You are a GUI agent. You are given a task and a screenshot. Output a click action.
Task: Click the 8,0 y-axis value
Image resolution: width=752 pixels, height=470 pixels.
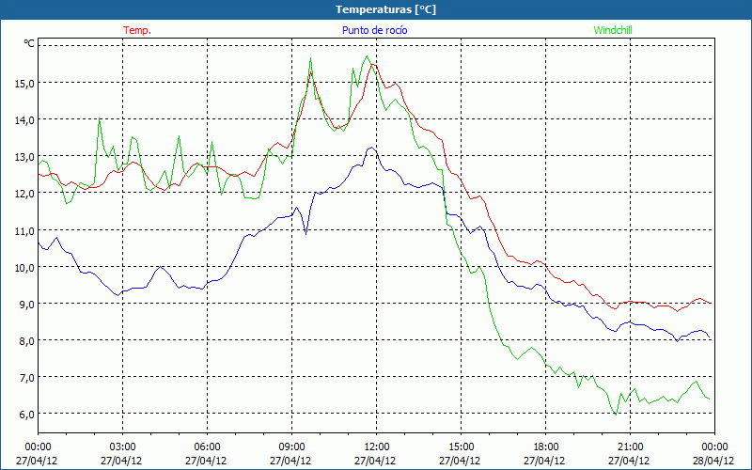[x=27, y=341]
